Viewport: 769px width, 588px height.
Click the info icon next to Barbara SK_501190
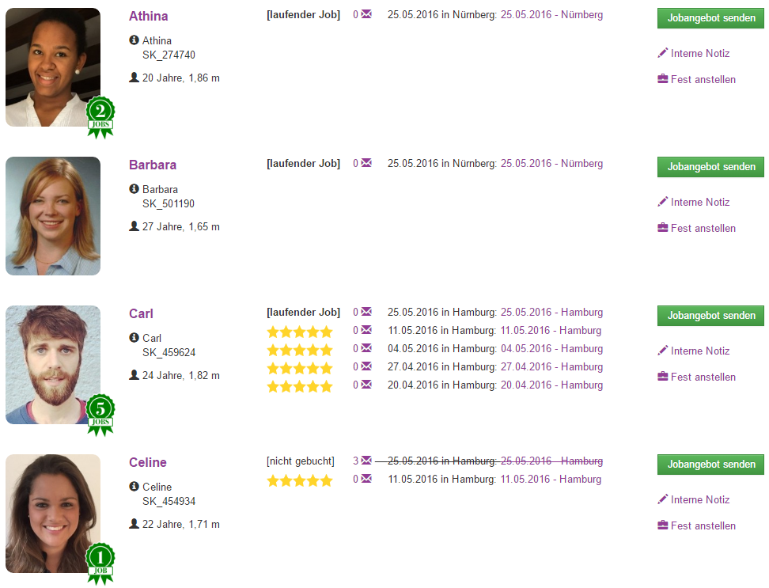134,189
